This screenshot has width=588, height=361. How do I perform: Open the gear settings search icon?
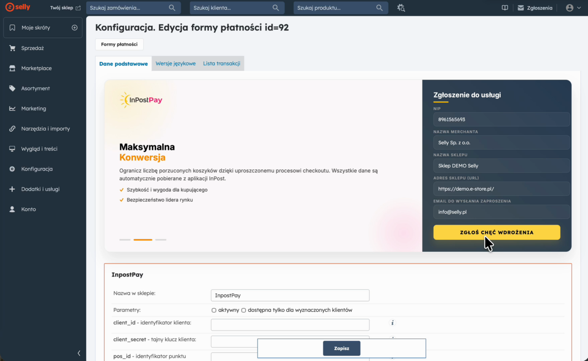coord(401,8)
